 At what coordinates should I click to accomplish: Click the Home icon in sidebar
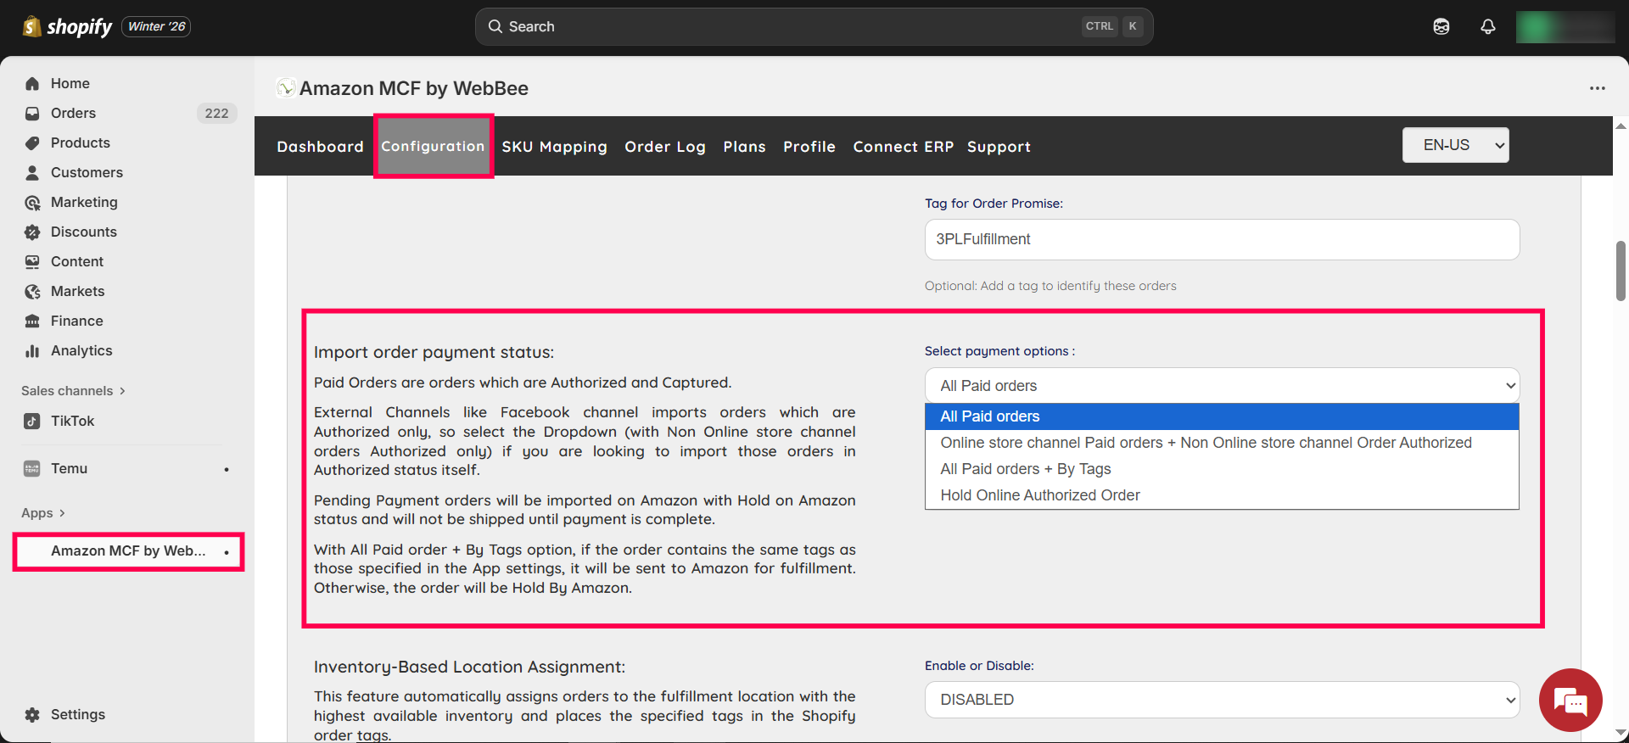click(x=32, y=83)
